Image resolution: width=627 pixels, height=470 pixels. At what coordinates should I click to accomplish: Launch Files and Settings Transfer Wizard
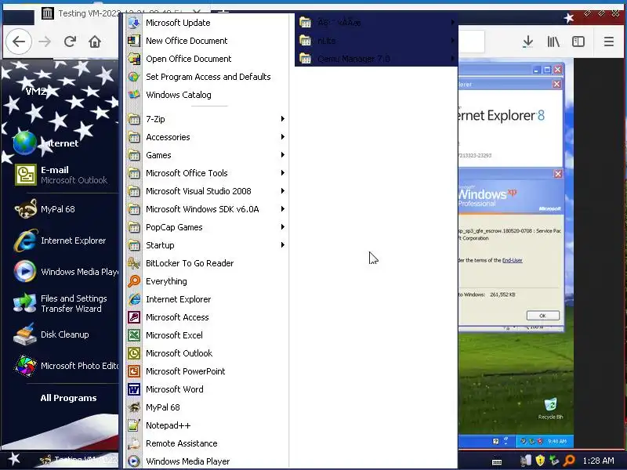(64, 303)
